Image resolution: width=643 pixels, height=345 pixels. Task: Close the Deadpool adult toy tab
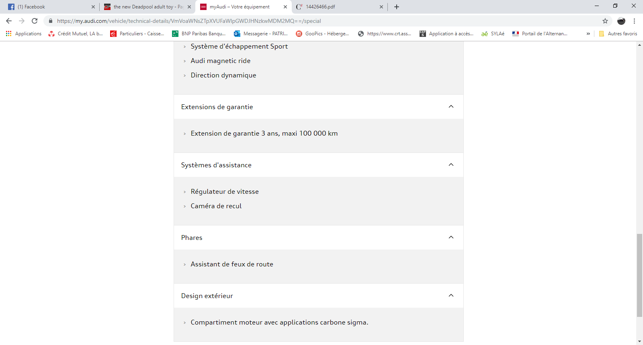189,7
